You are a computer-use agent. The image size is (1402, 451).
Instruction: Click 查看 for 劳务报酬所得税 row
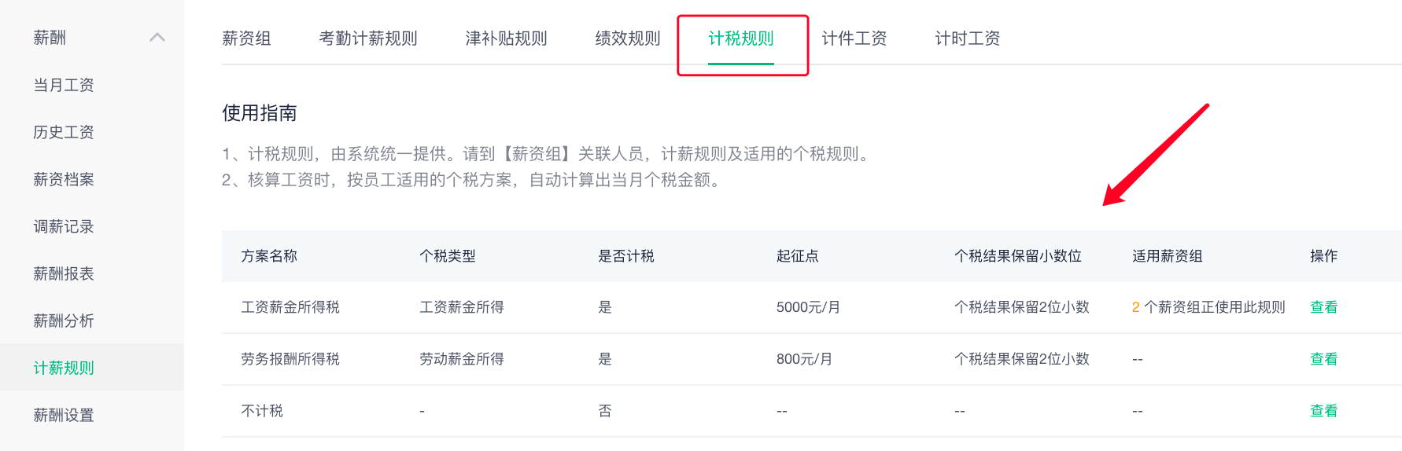(x=1323, y=359)
